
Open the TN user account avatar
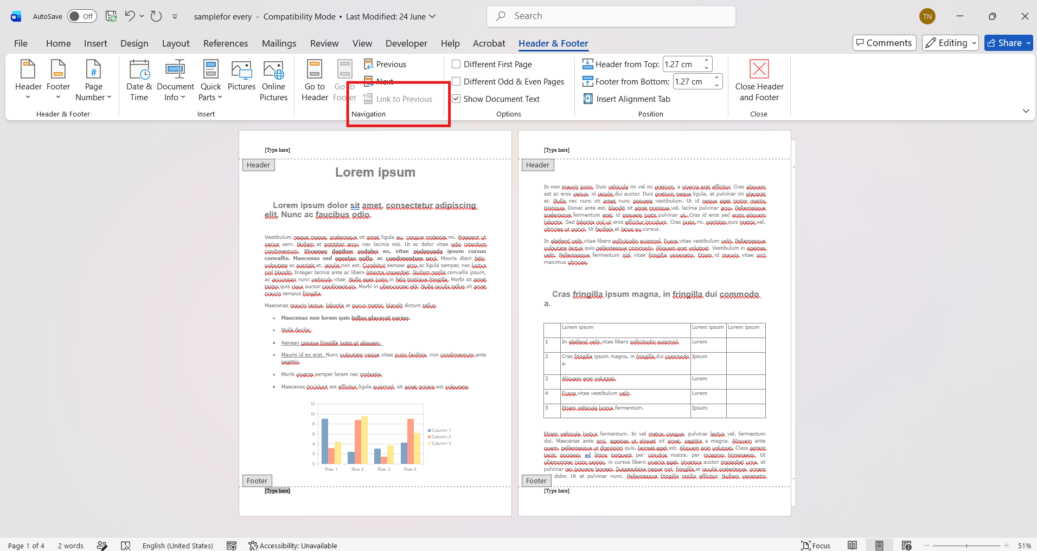[x=927, y=16]
